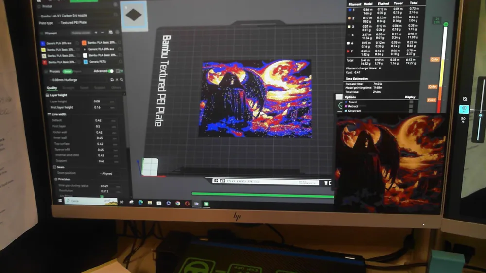Switch to the Strength tab
The width and height of the screenshot is (486, 273).
click(69, 88)
